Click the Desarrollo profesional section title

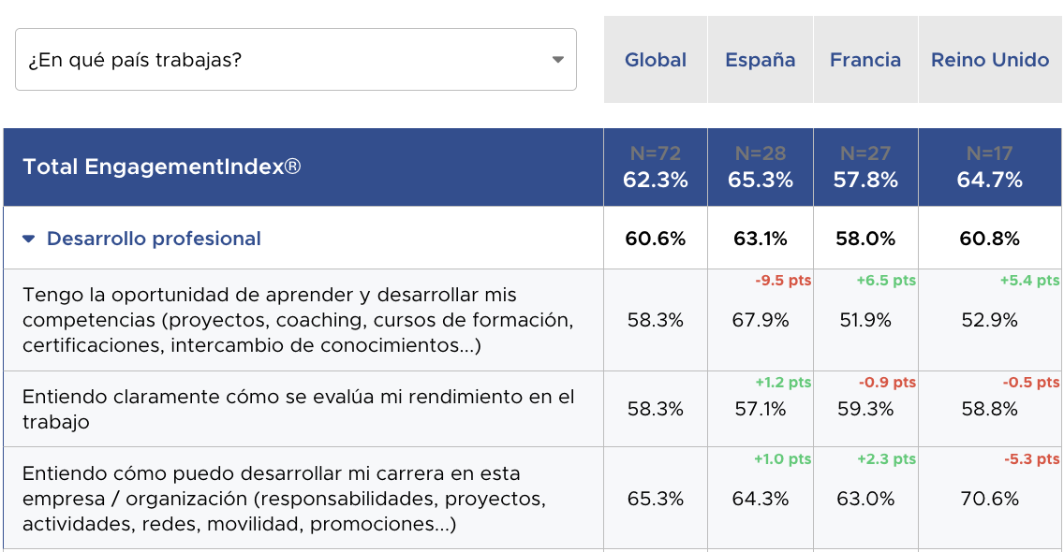154,239
